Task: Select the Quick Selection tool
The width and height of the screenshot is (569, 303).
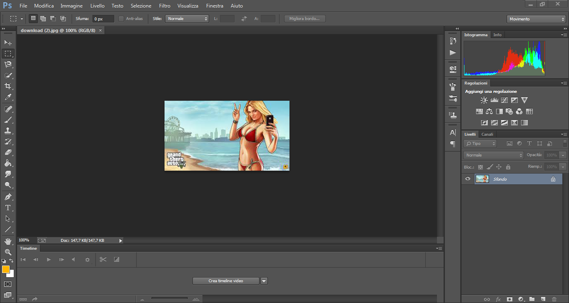Action: pos(8,75)
